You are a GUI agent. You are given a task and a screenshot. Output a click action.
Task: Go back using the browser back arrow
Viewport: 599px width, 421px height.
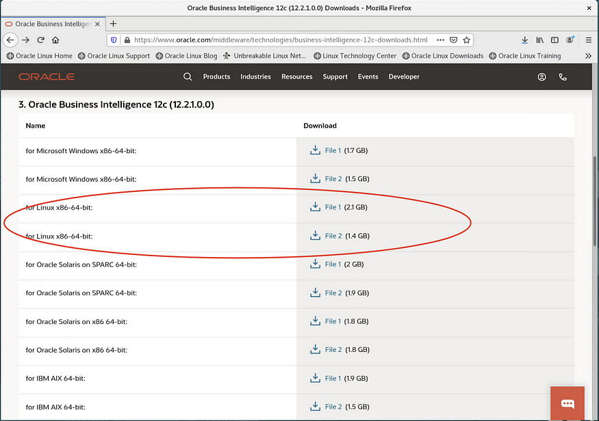coord(10,40)
